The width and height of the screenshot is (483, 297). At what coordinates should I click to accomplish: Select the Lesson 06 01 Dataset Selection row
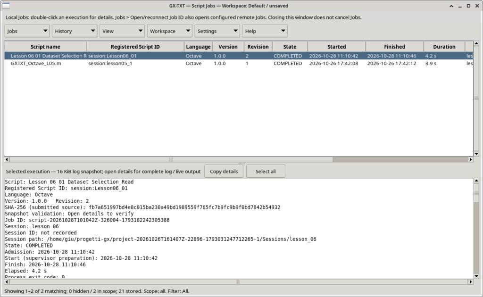pyautogui.click(x=239, y=56)
